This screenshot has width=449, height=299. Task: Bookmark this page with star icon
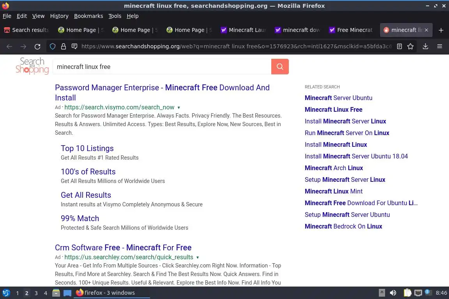(x=410, y=46)
